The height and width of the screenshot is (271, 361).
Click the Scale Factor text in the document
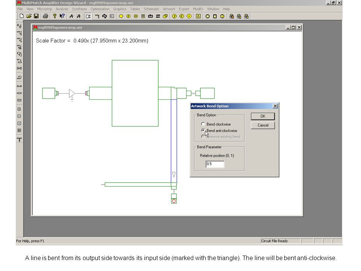pyautogui.click(x=92, y=41)
